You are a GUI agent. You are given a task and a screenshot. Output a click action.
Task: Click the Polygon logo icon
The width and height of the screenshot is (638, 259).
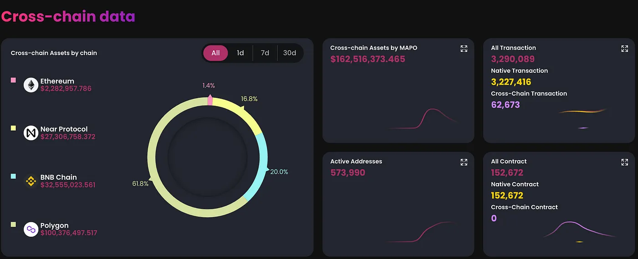click(x=31, y=229)
